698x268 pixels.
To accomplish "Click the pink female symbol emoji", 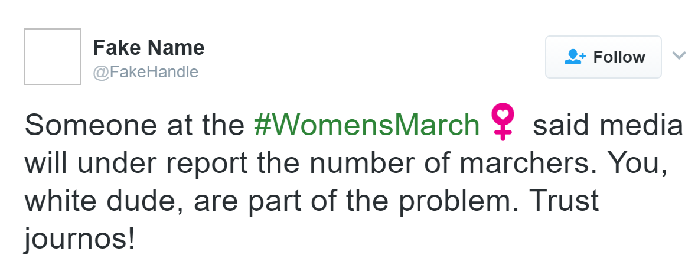I will tap(503, 122).
